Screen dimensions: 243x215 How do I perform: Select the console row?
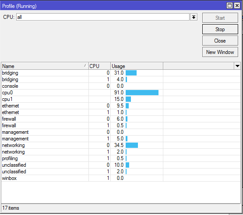(121, 86)
